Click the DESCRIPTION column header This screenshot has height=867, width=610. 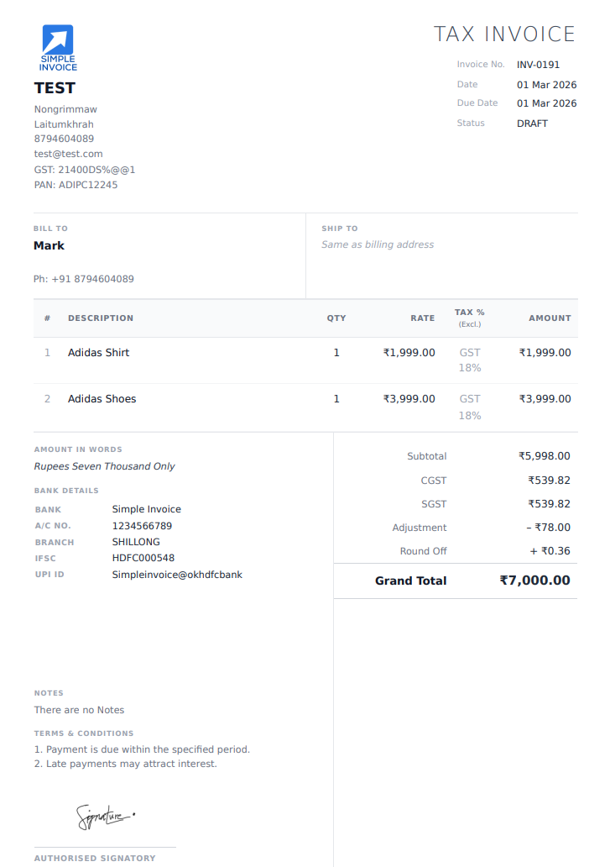(x=101, y=318)
